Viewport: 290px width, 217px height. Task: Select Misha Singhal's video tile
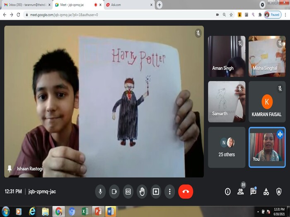[x=267, y=56]
